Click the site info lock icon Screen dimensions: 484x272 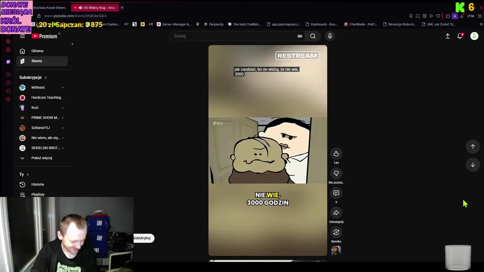point(39,16)
